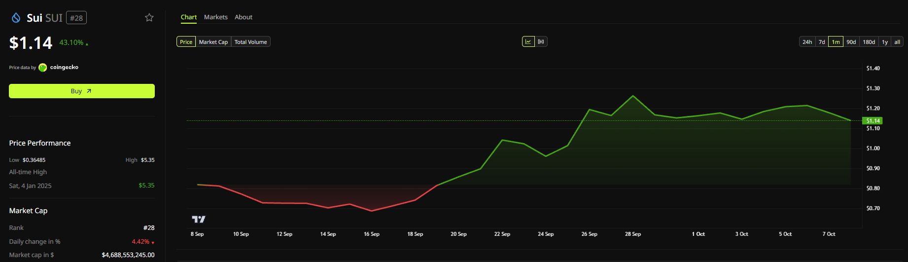Click the TradingView logo on chart
The width and height of the screenshot is (908, 262).
199,219
